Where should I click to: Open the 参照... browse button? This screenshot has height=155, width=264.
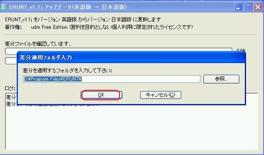pyautogui.click(x=221, y=79)
